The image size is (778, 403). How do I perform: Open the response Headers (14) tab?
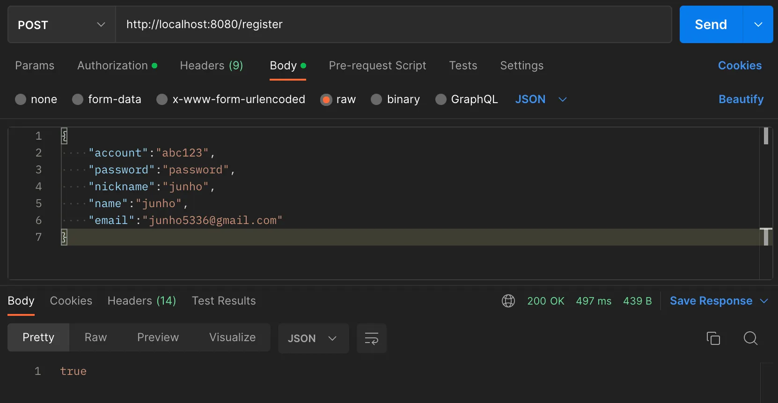point(141,301)
